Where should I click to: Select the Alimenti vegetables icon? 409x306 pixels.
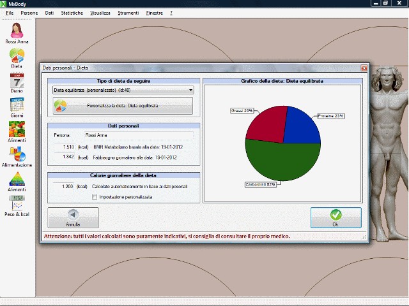17,130
